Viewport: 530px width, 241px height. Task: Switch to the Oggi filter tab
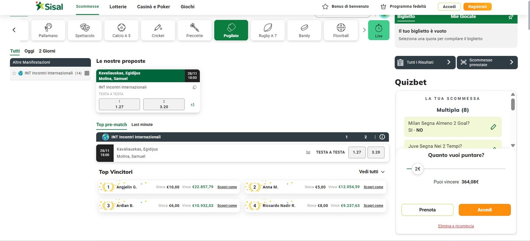click(29, 51)
